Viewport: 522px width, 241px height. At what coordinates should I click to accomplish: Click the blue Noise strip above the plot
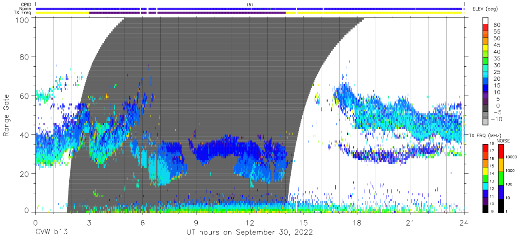coord(249,9)
